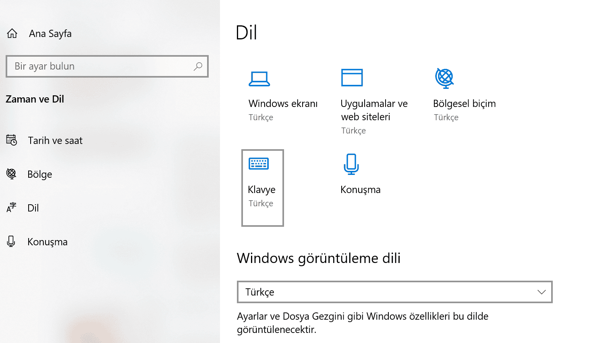The width and height of the screenshot is (614, 343).
Task: Click the magnifier icon in the search box
Action: point(198,66)
